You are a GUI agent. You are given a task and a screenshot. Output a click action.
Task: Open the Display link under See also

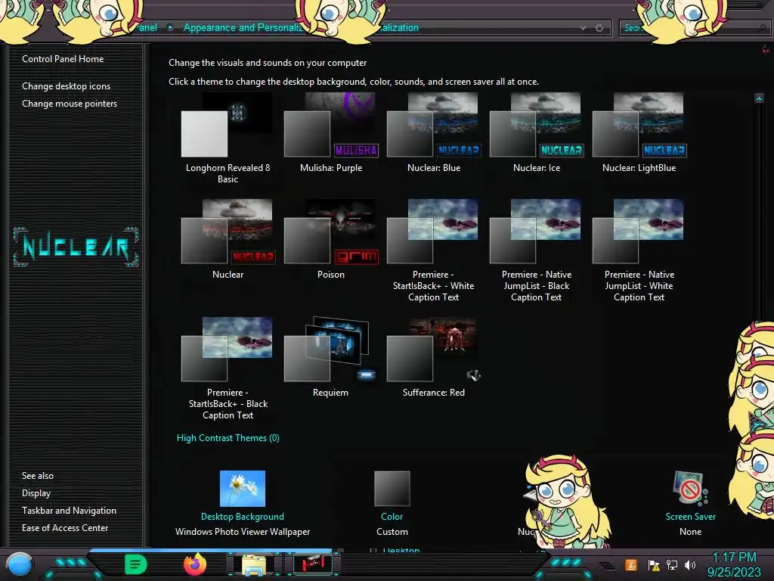[36, 493]
